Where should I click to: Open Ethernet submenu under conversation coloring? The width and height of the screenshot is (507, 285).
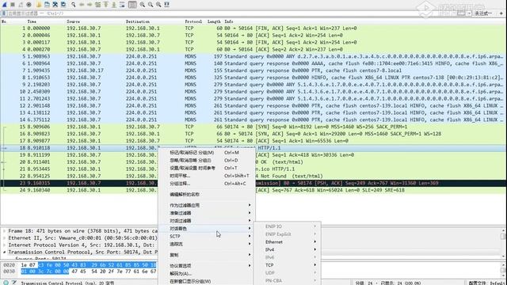[288, 242]
